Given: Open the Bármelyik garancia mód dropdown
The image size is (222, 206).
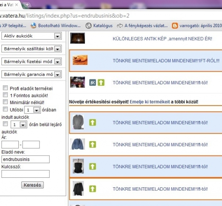Looking at the screenshot, I should 31,74.
